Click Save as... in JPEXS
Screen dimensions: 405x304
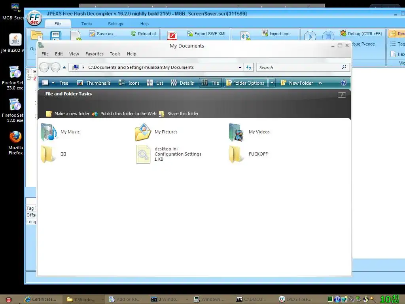pos(102,34)
